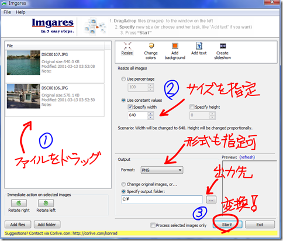Click the Rotate right icon button

click(x=19, y=203)
